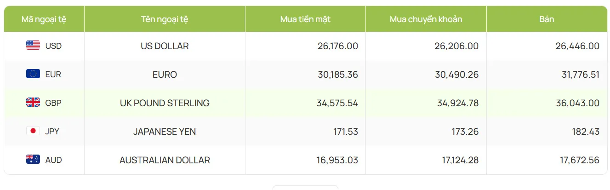Click the Japan flag icon

tap(33, 131)
